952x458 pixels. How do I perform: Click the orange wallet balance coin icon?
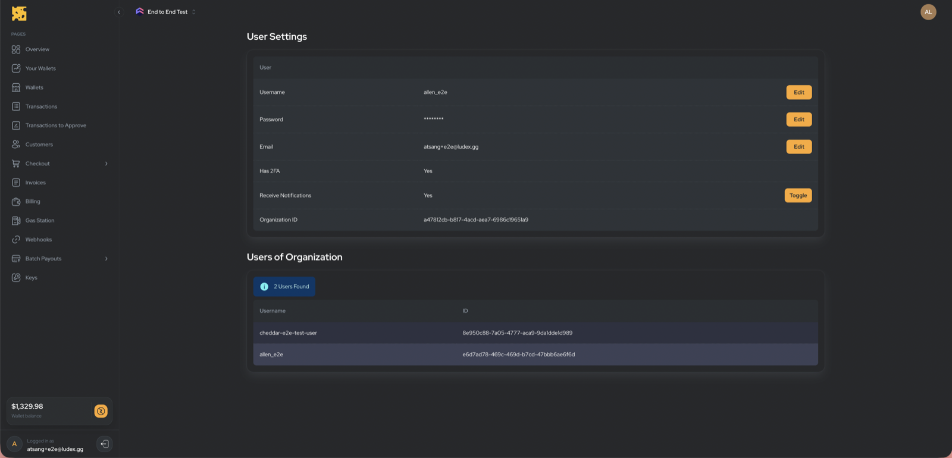(x=101, y=411)
